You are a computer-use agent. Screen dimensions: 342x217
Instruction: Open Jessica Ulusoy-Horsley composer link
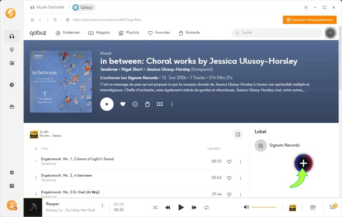168,69
